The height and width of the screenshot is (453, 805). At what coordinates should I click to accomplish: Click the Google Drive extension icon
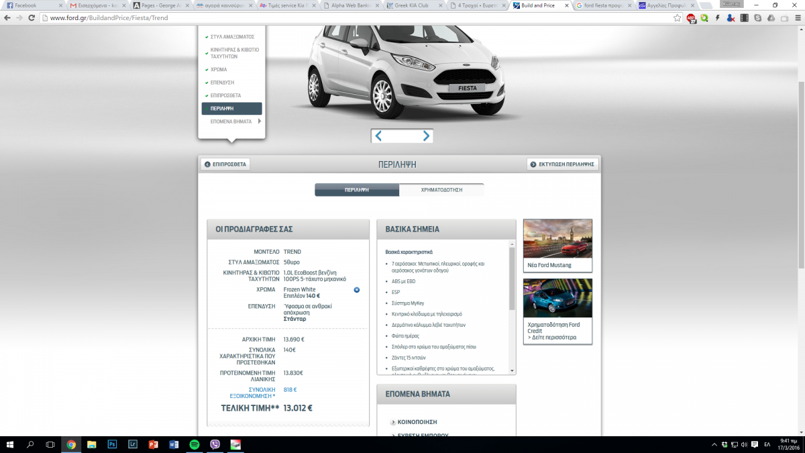tap(771, 17)
